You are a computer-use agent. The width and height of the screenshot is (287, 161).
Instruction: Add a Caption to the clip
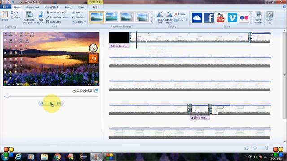tap(78, 17)
